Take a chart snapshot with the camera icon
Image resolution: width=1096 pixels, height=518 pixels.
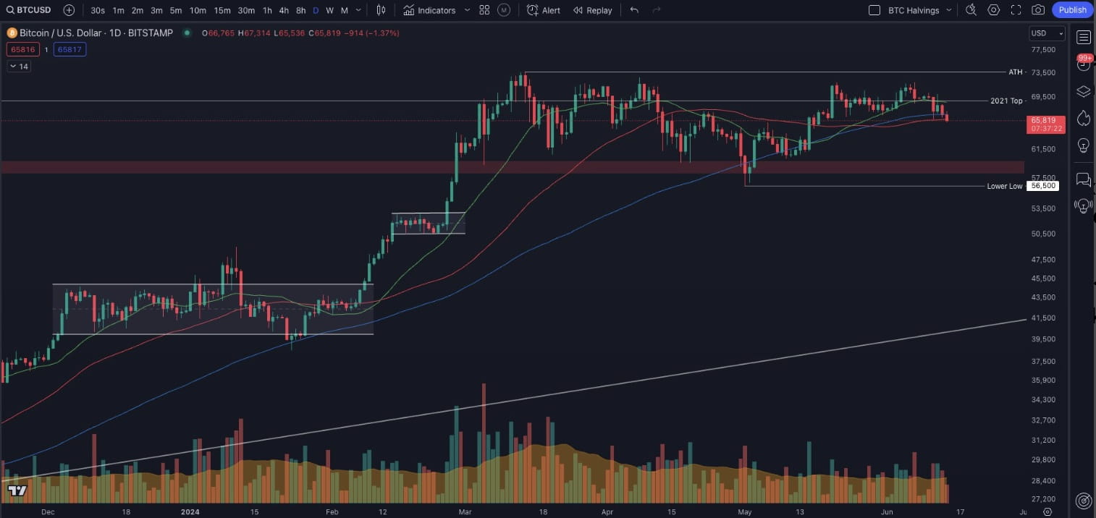tap(1037, 10)
